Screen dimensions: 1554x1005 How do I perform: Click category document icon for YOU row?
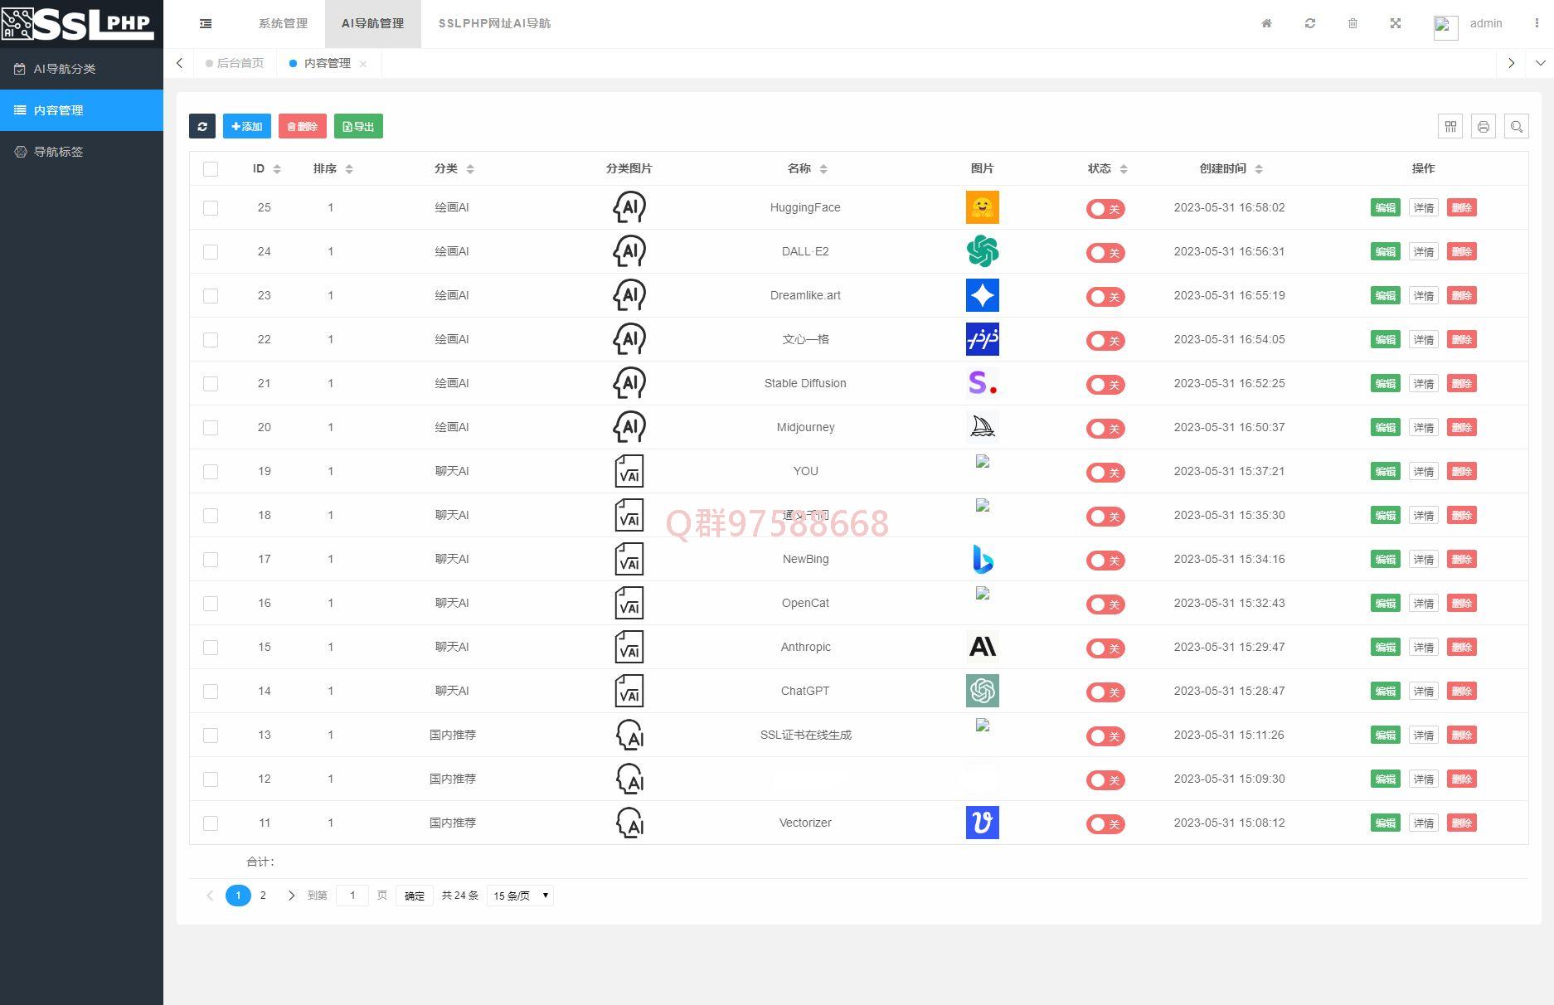point(629,471)
